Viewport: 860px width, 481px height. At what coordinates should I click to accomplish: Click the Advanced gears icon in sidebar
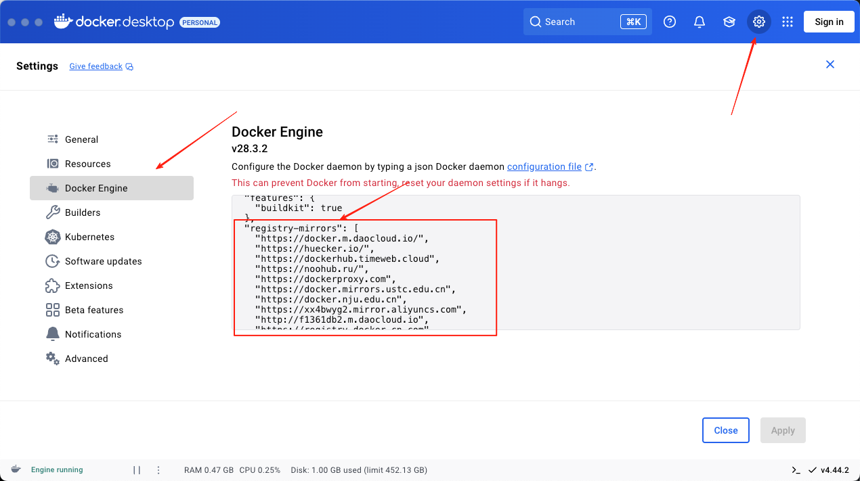[53, 359]
